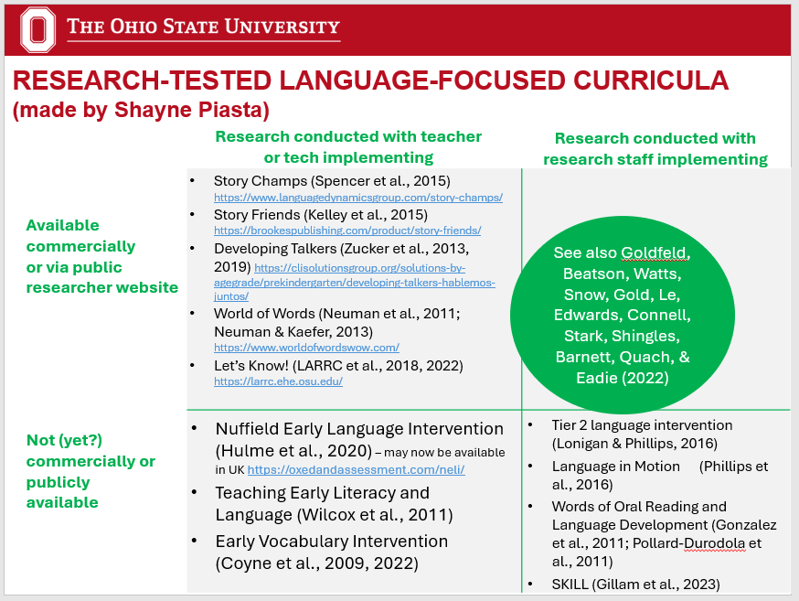This screenshot has width=799, height=601.
Task: Click 'Available commercially or via public researcher website' label
Action: pos(101,256)
